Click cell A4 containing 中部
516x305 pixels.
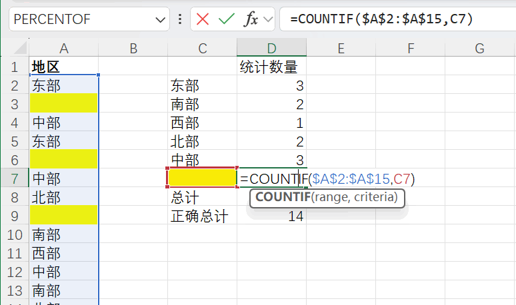(x=64, y=123)
